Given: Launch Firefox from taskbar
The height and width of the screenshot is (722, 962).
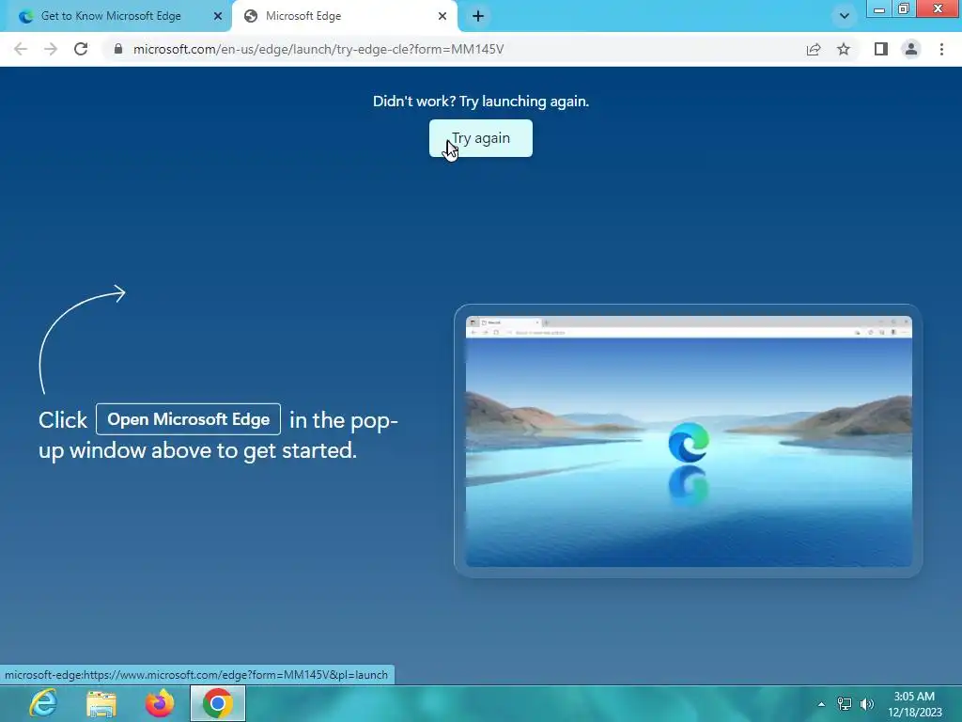Looking at the screenshot, I should (x=160, y=703).
